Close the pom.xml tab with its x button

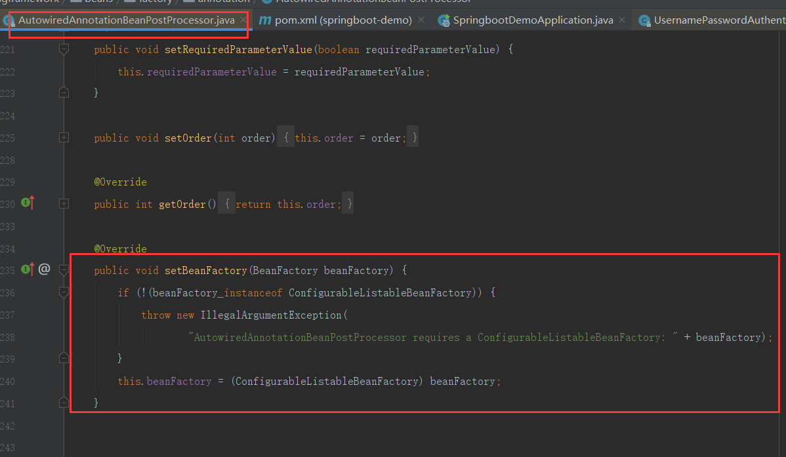pyautogui.click(x=421, y=20)
